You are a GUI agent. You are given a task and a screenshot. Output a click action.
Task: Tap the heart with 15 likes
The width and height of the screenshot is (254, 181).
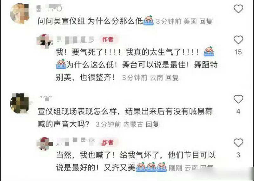238,40
